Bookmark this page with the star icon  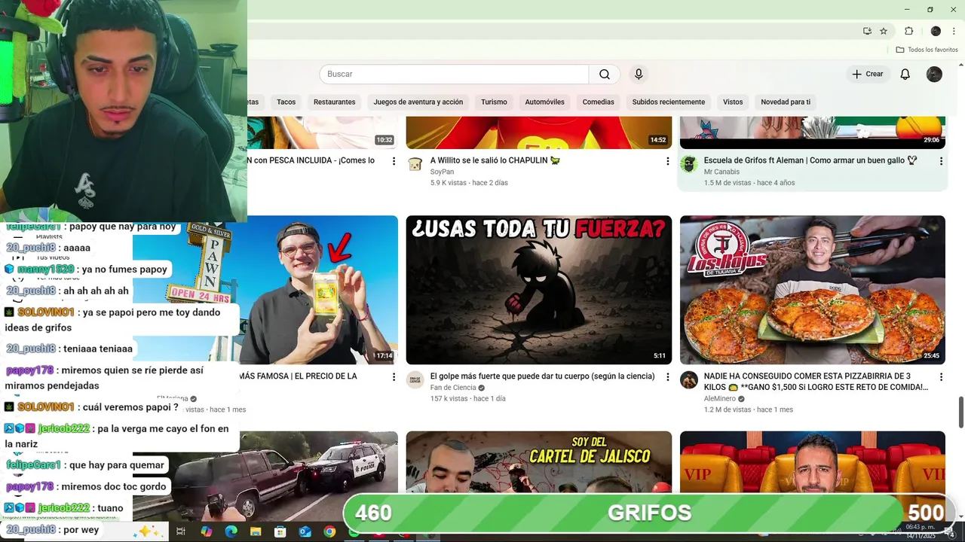tap(884, 31)
